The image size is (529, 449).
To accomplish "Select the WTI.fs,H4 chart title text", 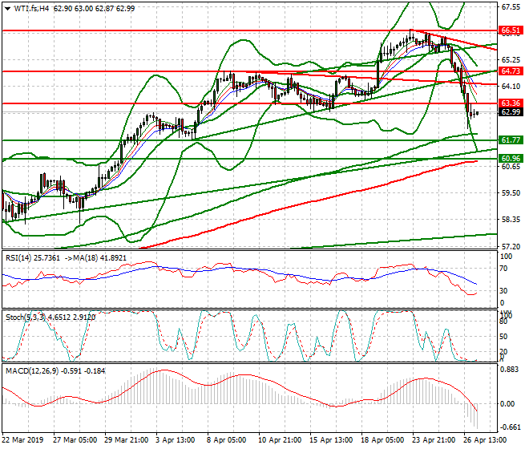I will point(32,9).
